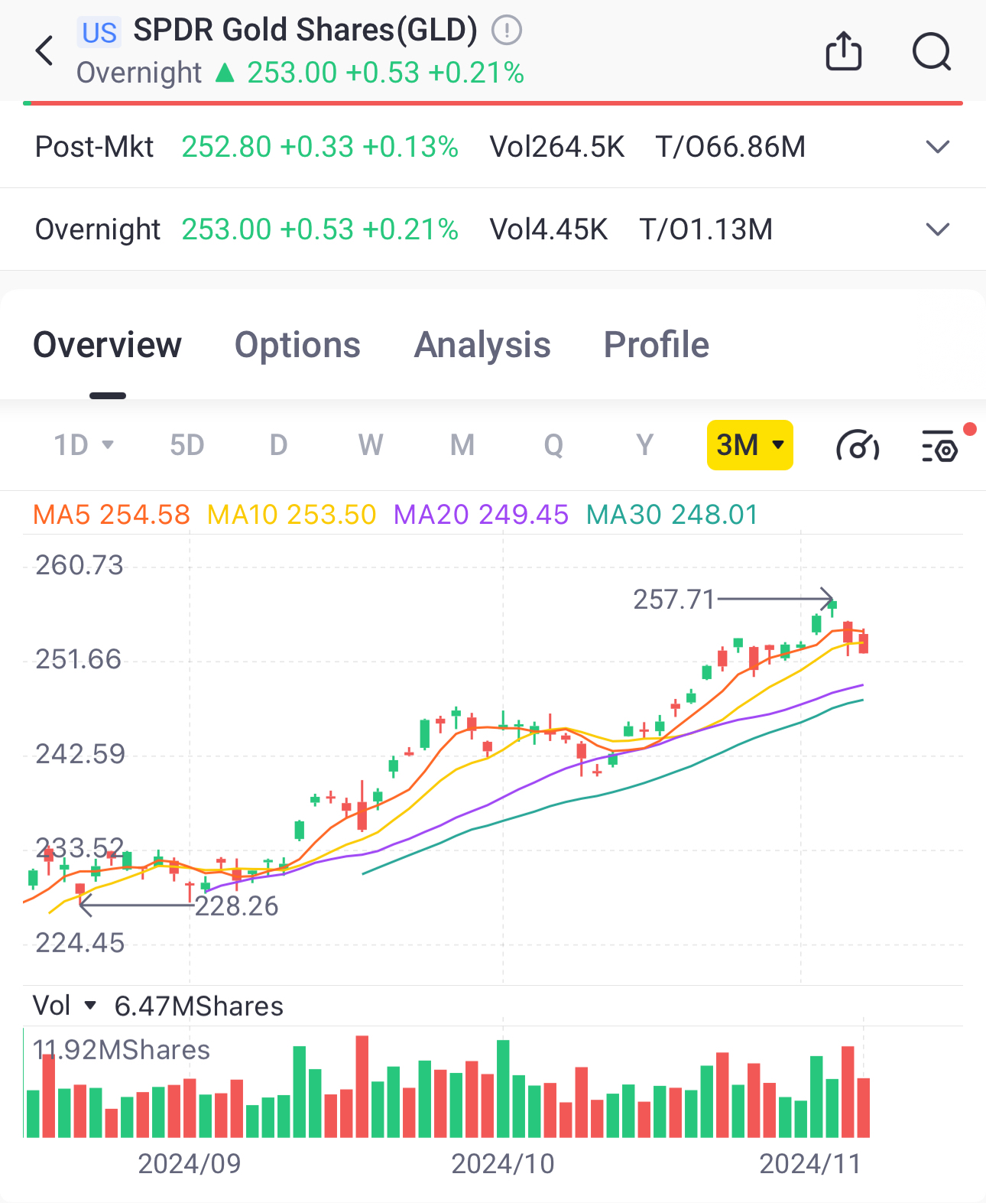Screen dimensions: 986x1203
Task: Open the 1D interval dropdown
Action: [x=84, y=445]
